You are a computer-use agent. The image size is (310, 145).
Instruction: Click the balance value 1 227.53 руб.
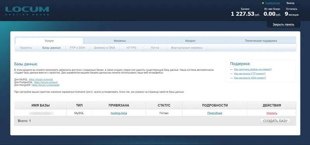click(x=245, y=14)
